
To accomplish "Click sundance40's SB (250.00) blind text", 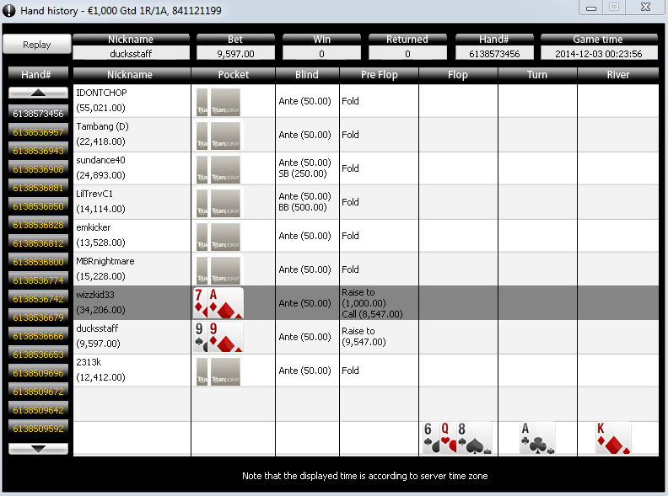I will click(x=303, y=173).
